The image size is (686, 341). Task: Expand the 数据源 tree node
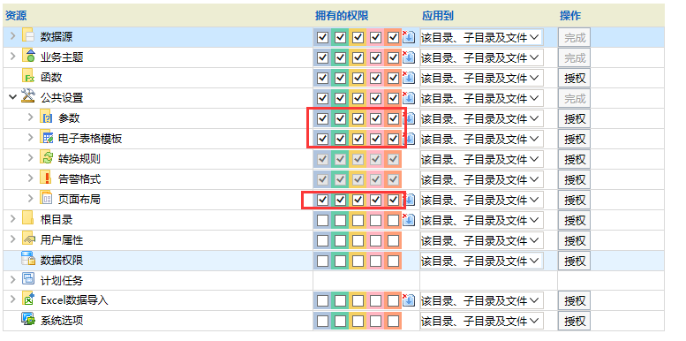[x=12, y=36]
